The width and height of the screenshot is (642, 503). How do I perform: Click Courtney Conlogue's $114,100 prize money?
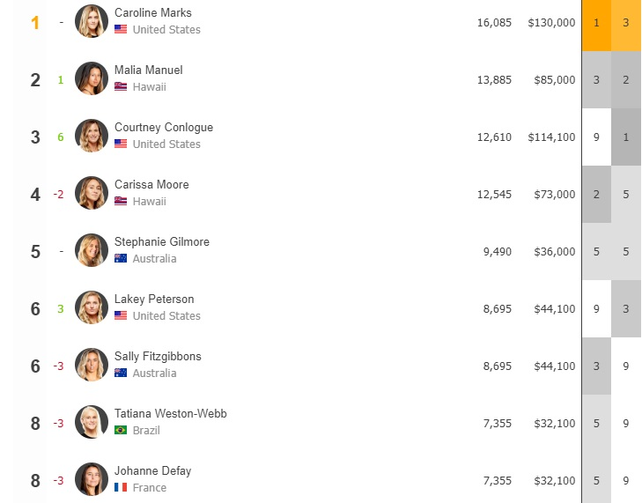tap(551, 137)
